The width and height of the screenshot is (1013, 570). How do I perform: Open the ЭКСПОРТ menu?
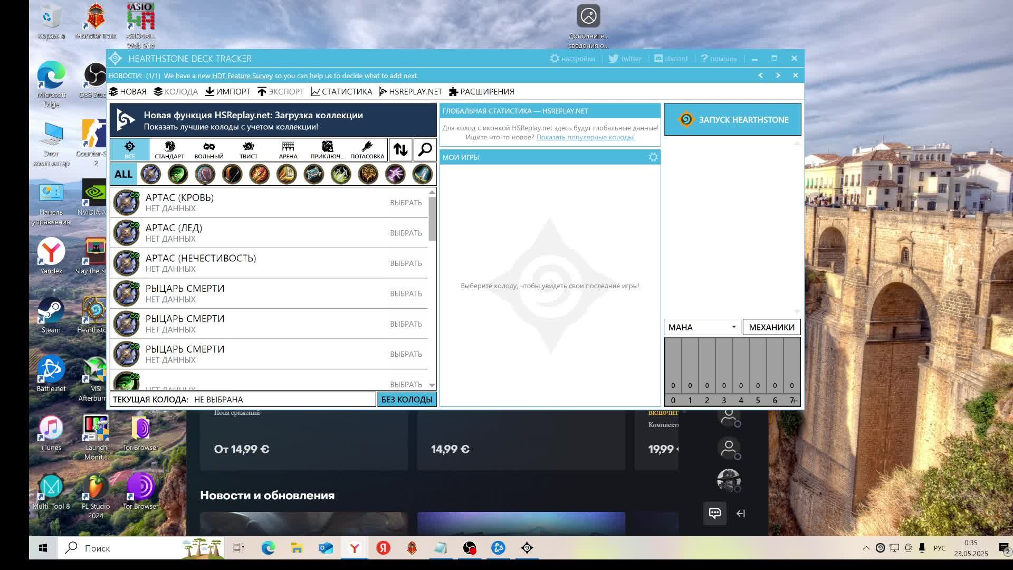(x=281, y=91)
